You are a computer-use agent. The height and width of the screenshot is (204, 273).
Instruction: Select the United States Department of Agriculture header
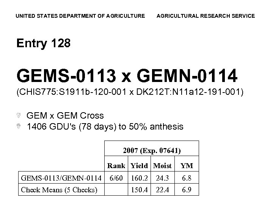(x=80, y=16)
